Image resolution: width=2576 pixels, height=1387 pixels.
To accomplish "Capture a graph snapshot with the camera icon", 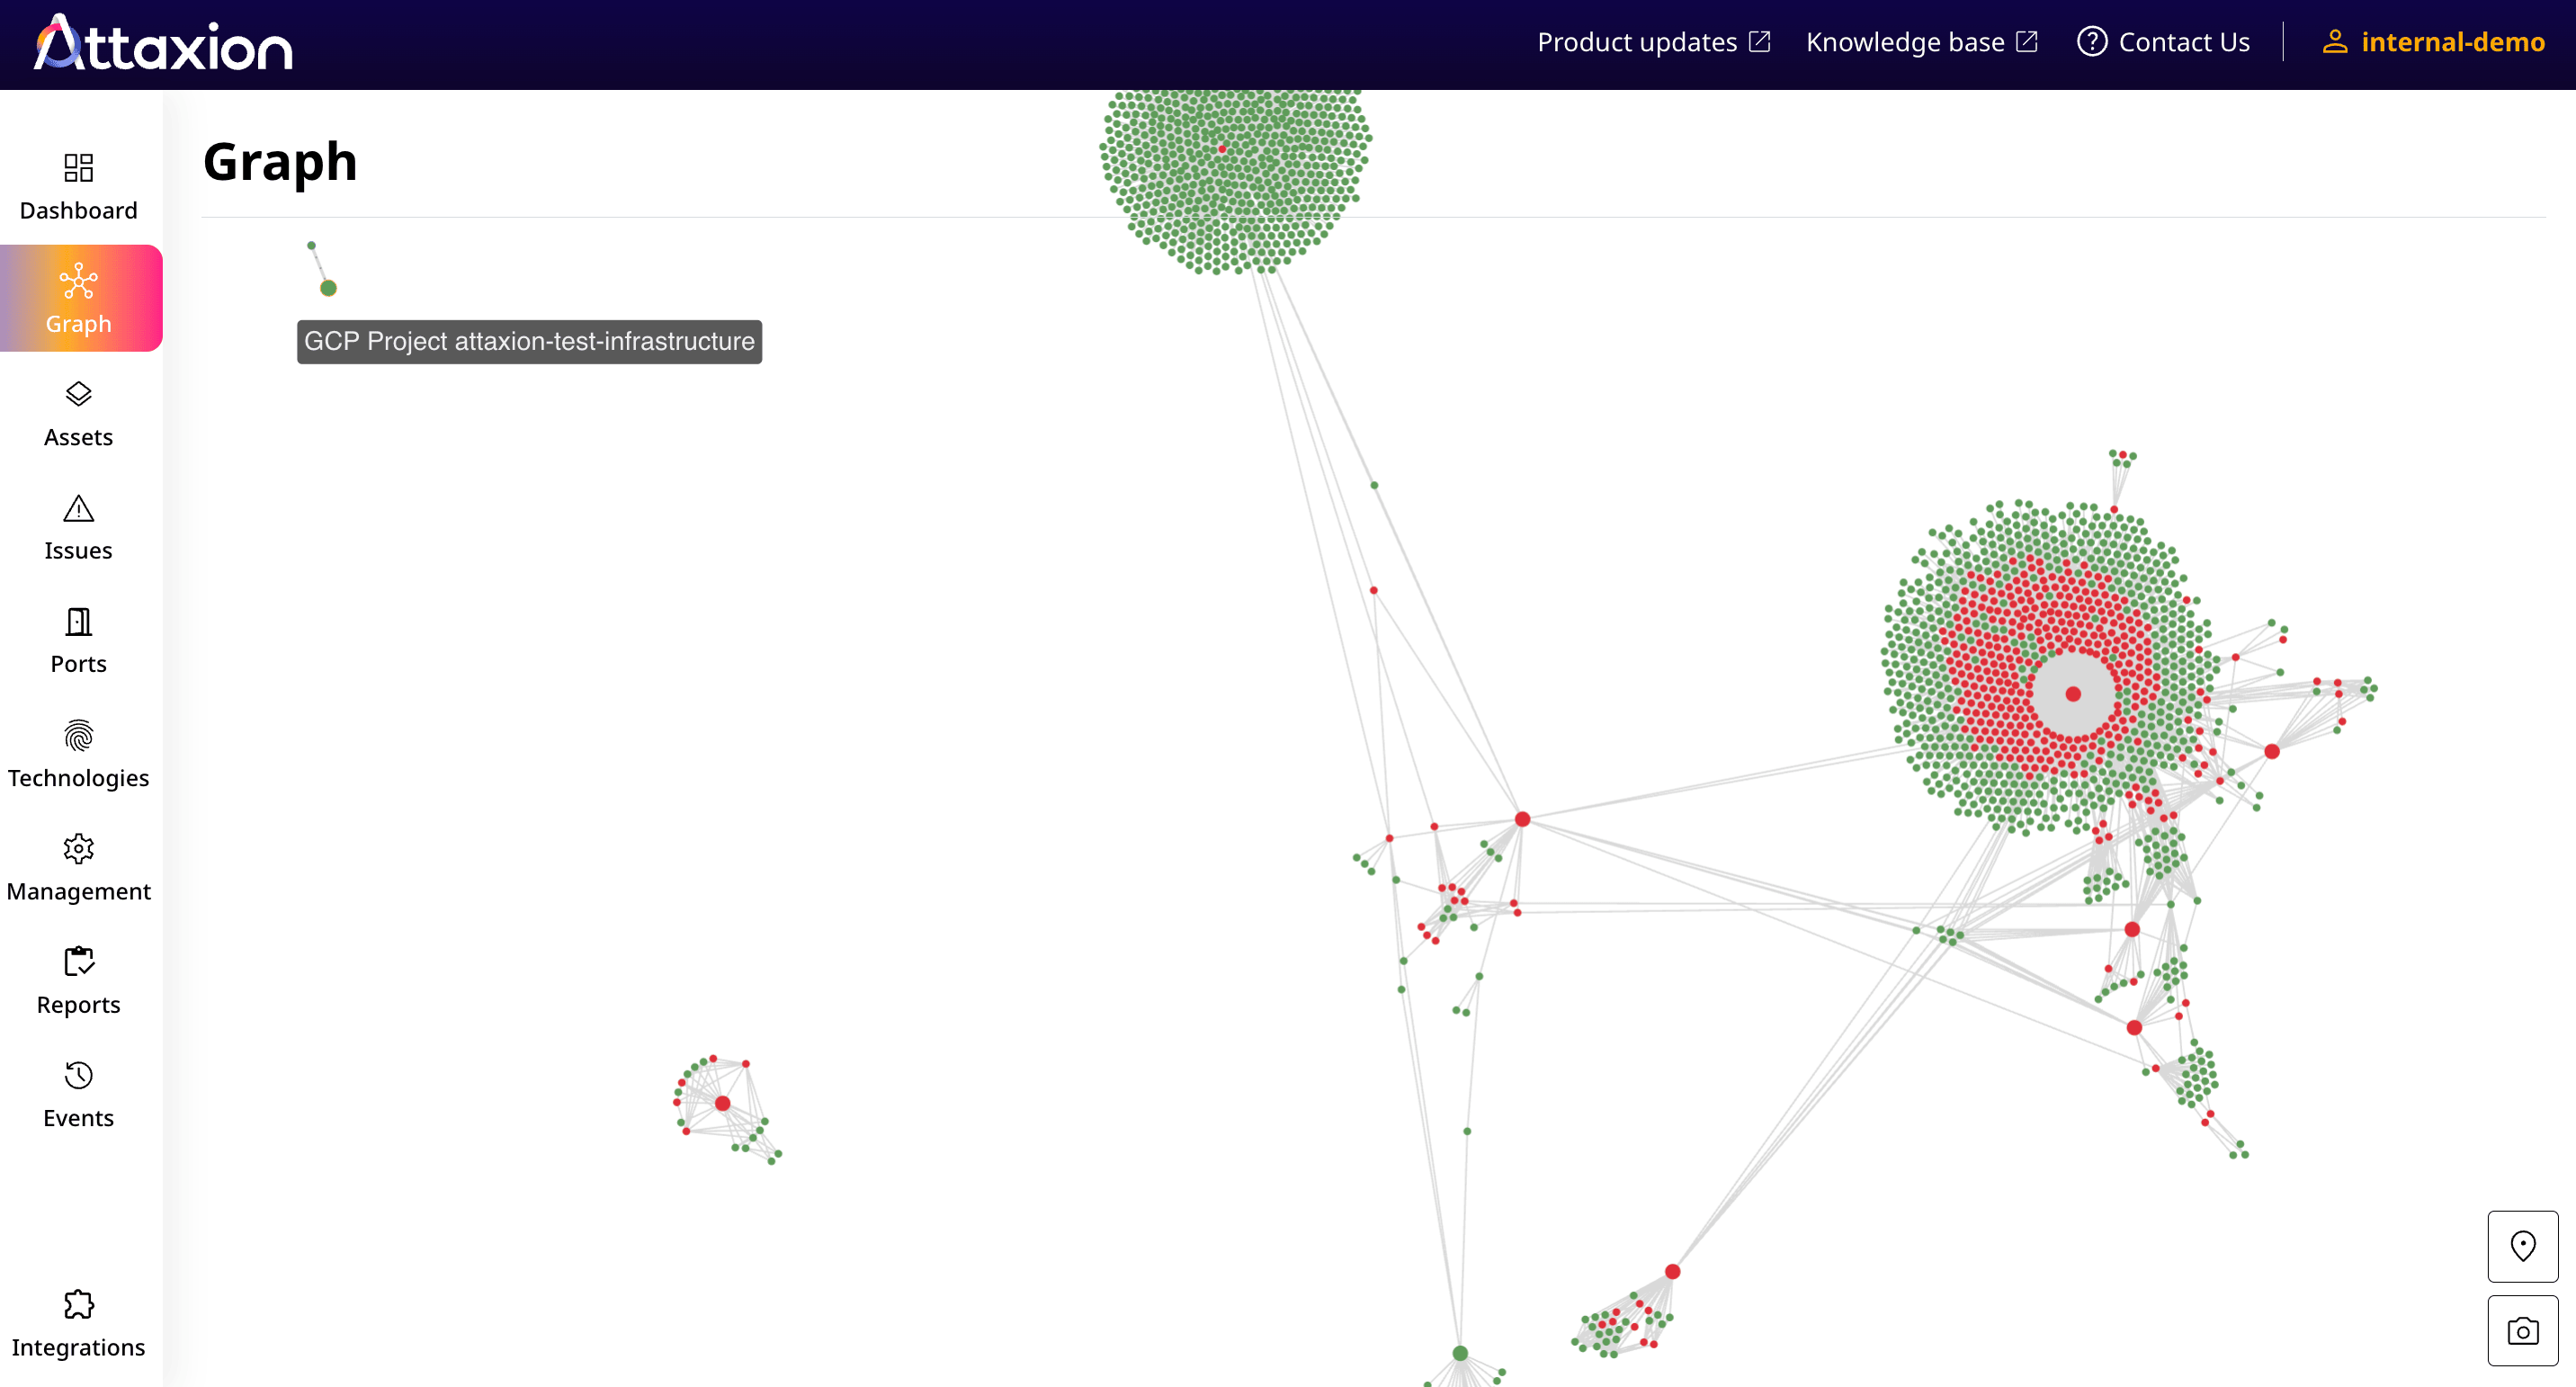I will pyautogui.click(x=2522, y=1331).
